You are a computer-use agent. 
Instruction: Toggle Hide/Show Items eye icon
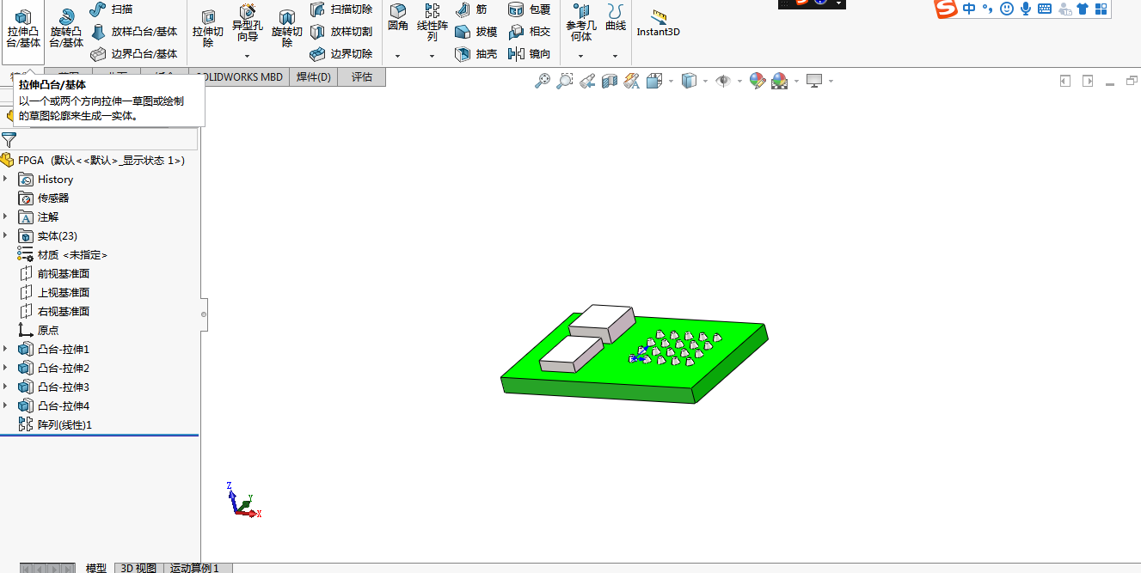coord(723,81)
